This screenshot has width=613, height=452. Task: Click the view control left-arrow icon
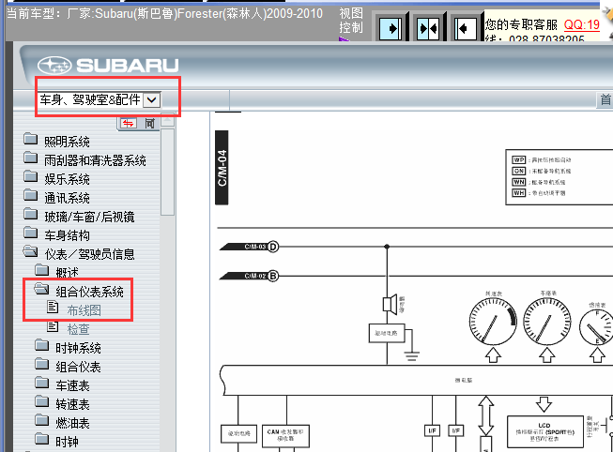coord(466,28)
